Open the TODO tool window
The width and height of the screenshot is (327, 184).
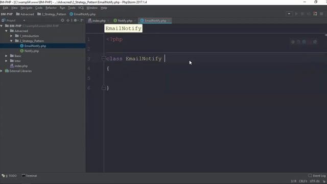9,176
